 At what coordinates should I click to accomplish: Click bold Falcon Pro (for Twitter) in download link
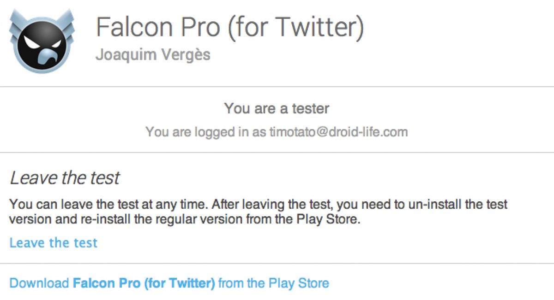coord(144,283)
